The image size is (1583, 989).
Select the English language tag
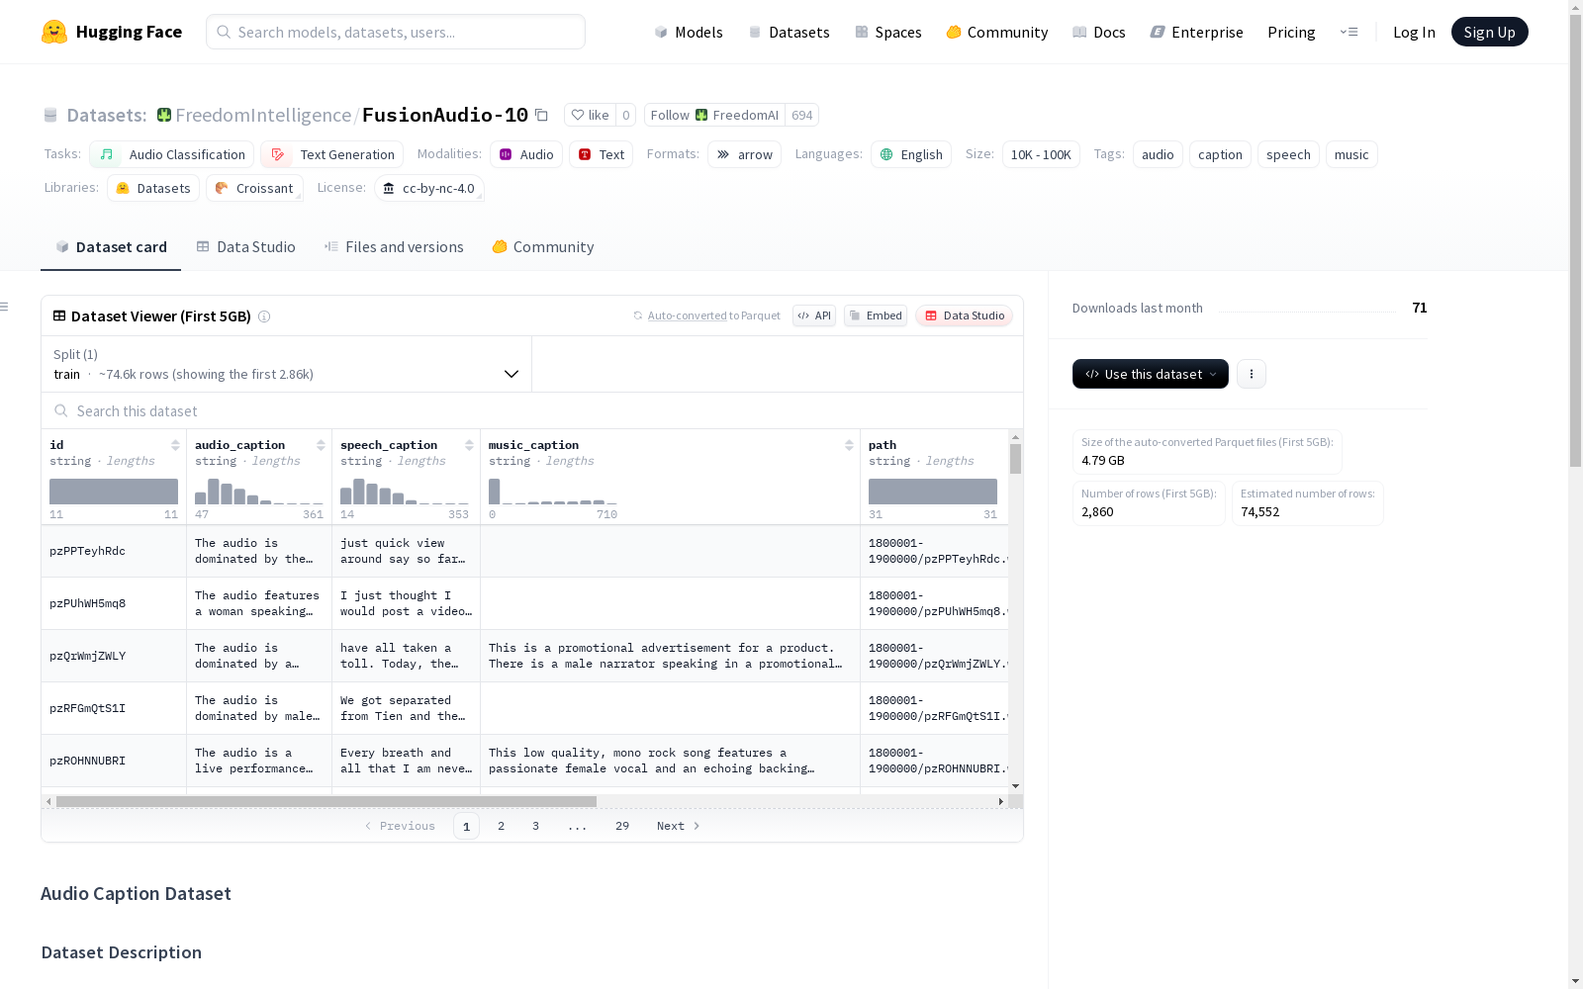(911, 154)
